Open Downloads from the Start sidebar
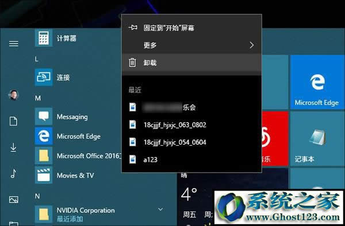Viewport: 345px width, 226px height. pos(13,147)
